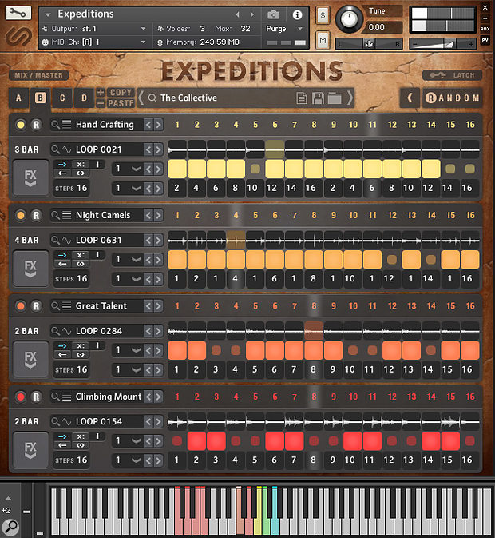Open the Purge dropdown menu

(284, 29)
